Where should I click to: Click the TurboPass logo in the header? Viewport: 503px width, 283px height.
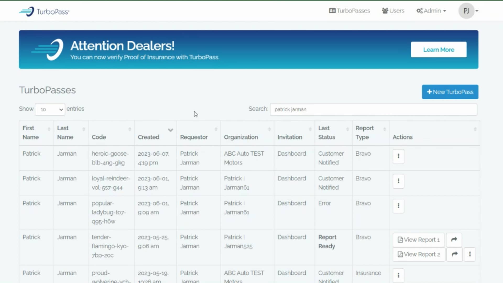pyautogui.click(x=43, y=11)
